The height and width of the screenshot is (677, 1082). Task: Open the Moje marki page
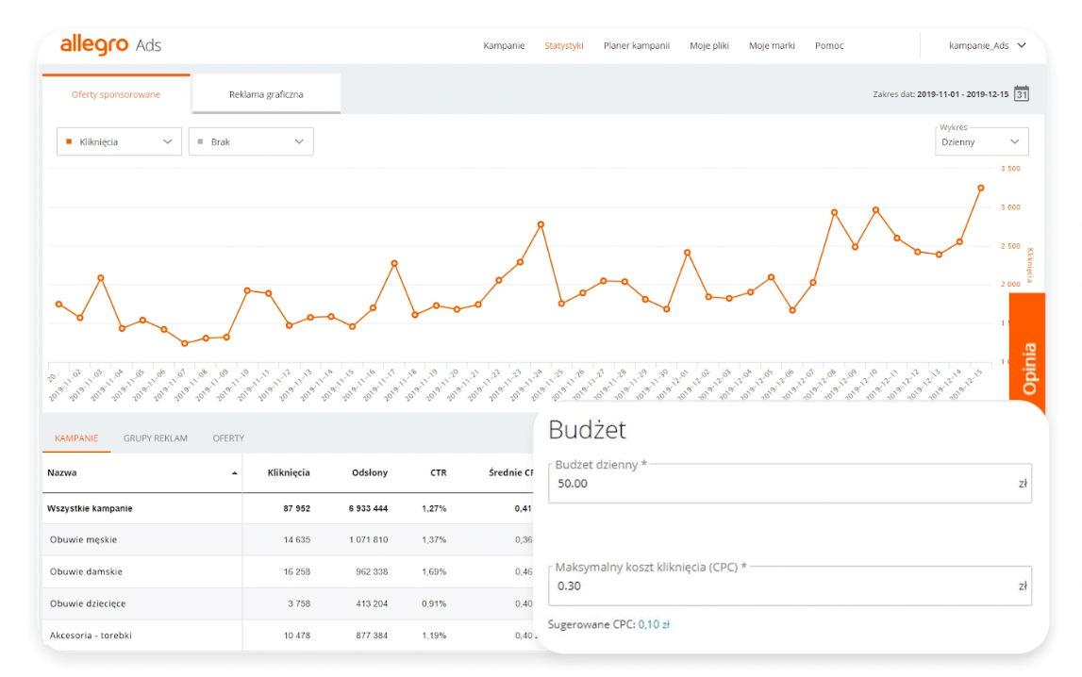[x=772, y=45]
